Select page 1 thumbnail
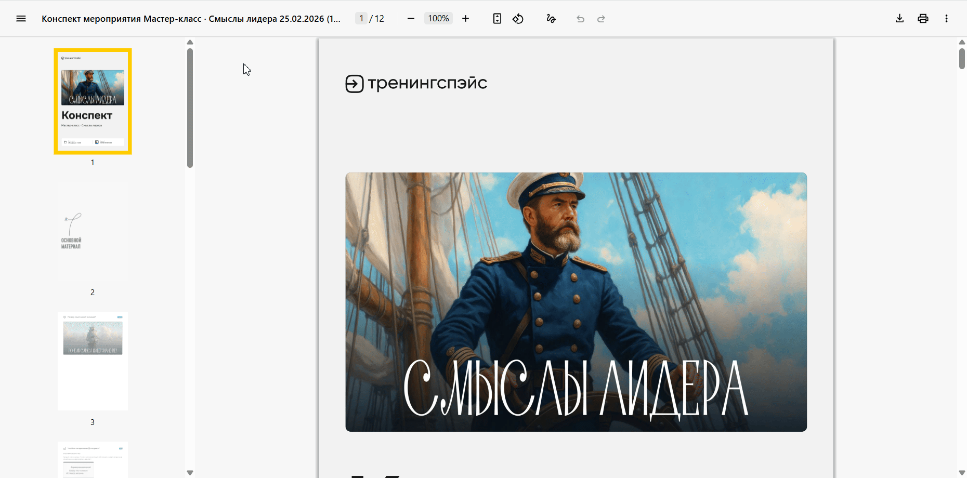This screenshot has height=478, width=967. [x=93, y=101]
